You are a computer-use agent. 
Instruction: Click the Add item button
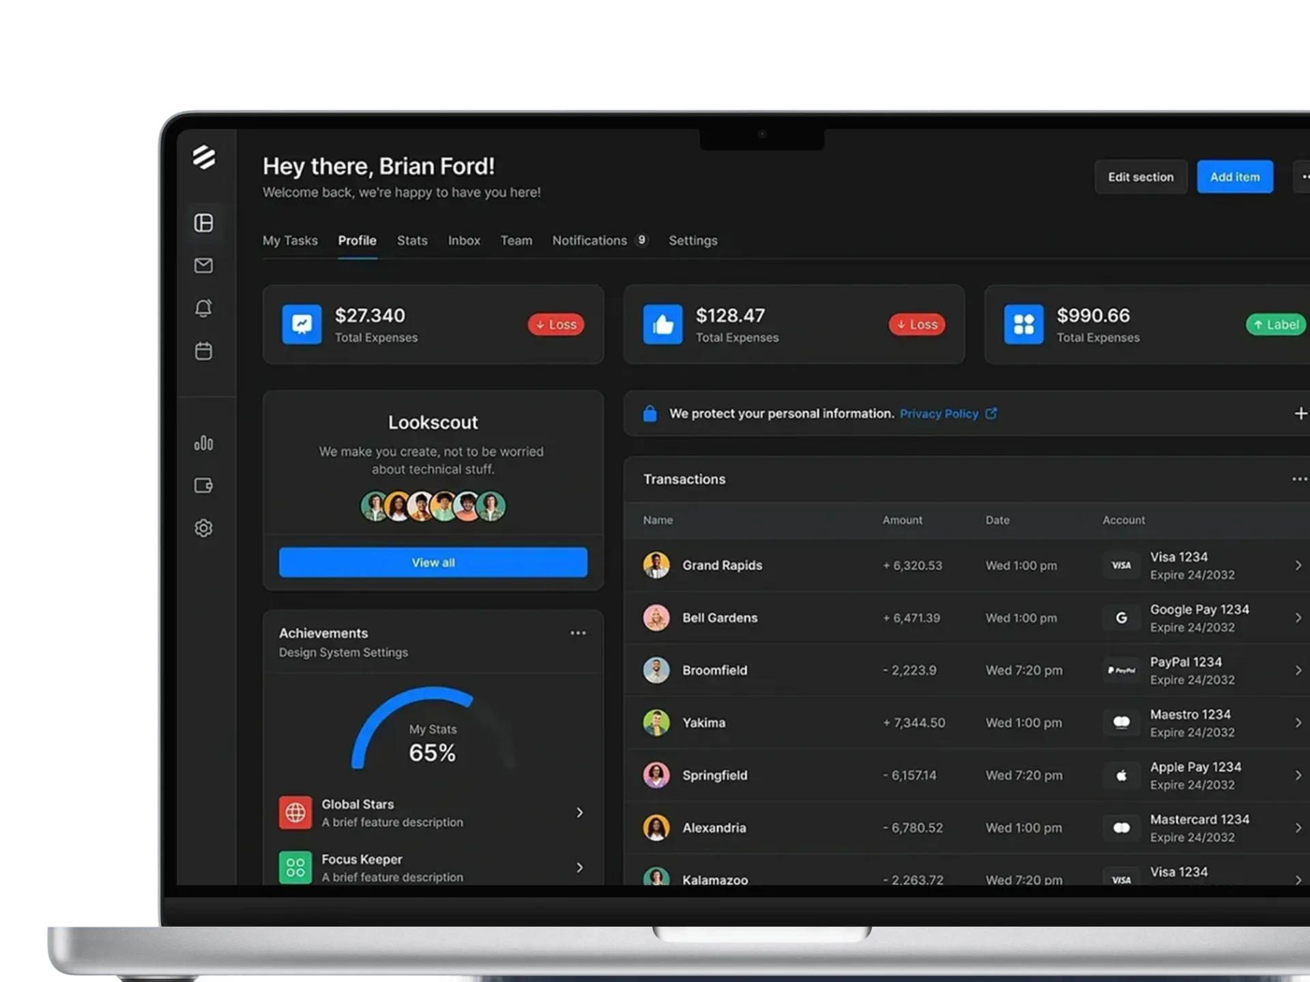(x=1234, y=177)
